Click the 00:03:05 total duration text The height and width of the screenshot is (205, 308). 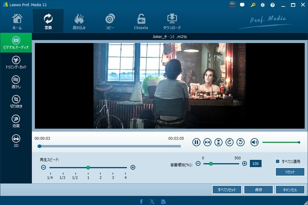coord(176,138)
